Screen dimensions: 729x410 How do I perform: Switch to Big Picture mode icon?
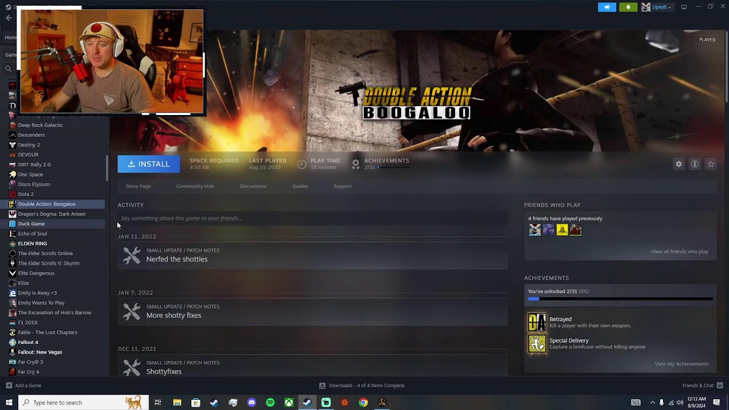tap(683, 7)
